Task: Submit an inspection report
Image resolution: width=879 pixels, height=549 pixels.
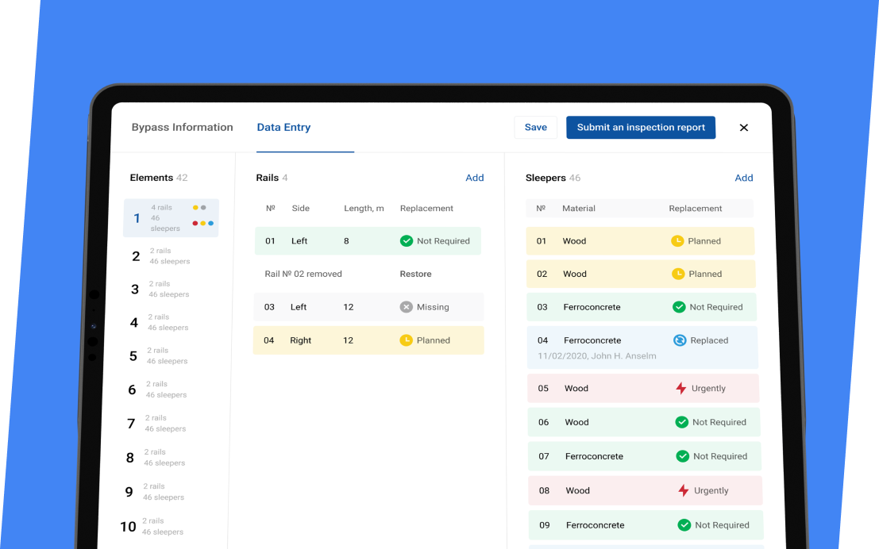Action: click(x=641, y=128)
